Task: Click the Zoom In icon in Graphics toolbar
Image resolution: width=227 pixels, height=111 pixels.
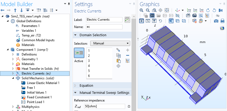Action: point(142,10)
